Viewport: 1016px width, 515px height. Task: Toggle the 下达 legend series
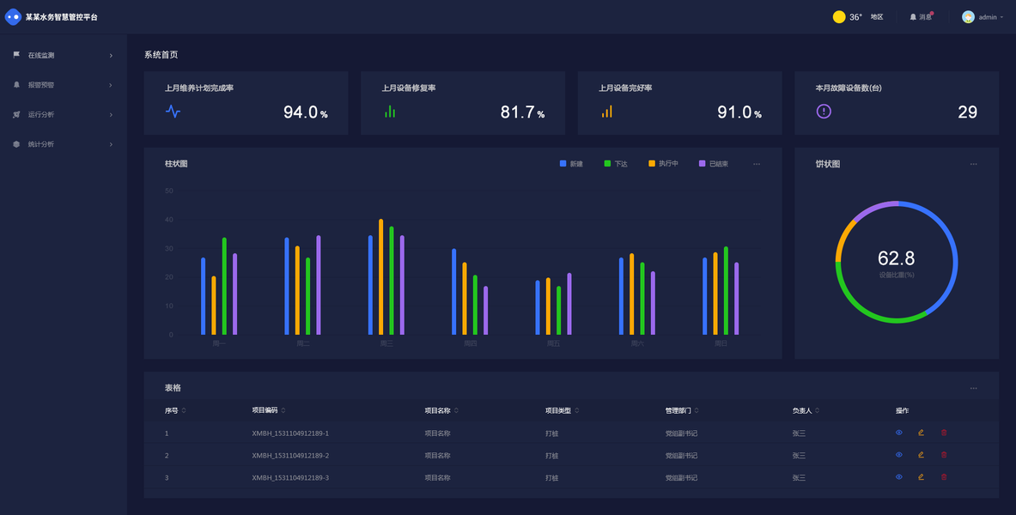[616, 164]
